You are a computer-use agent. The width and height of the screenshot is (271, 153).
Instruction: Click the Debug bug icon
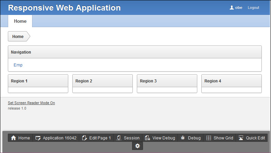click(x=183, y=138)
